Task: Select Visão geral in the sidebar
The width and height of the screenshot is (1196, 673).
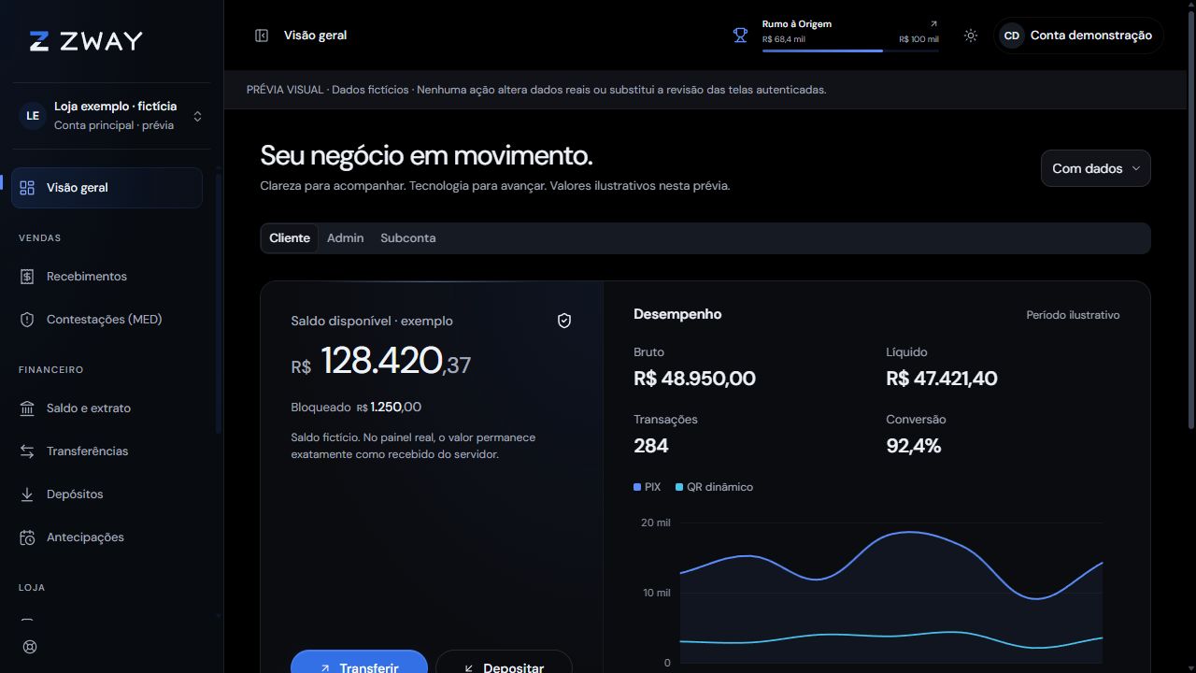Action: [x=107, y=188]
